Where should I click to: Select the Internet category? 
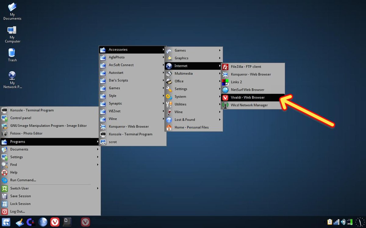[194, 66]
